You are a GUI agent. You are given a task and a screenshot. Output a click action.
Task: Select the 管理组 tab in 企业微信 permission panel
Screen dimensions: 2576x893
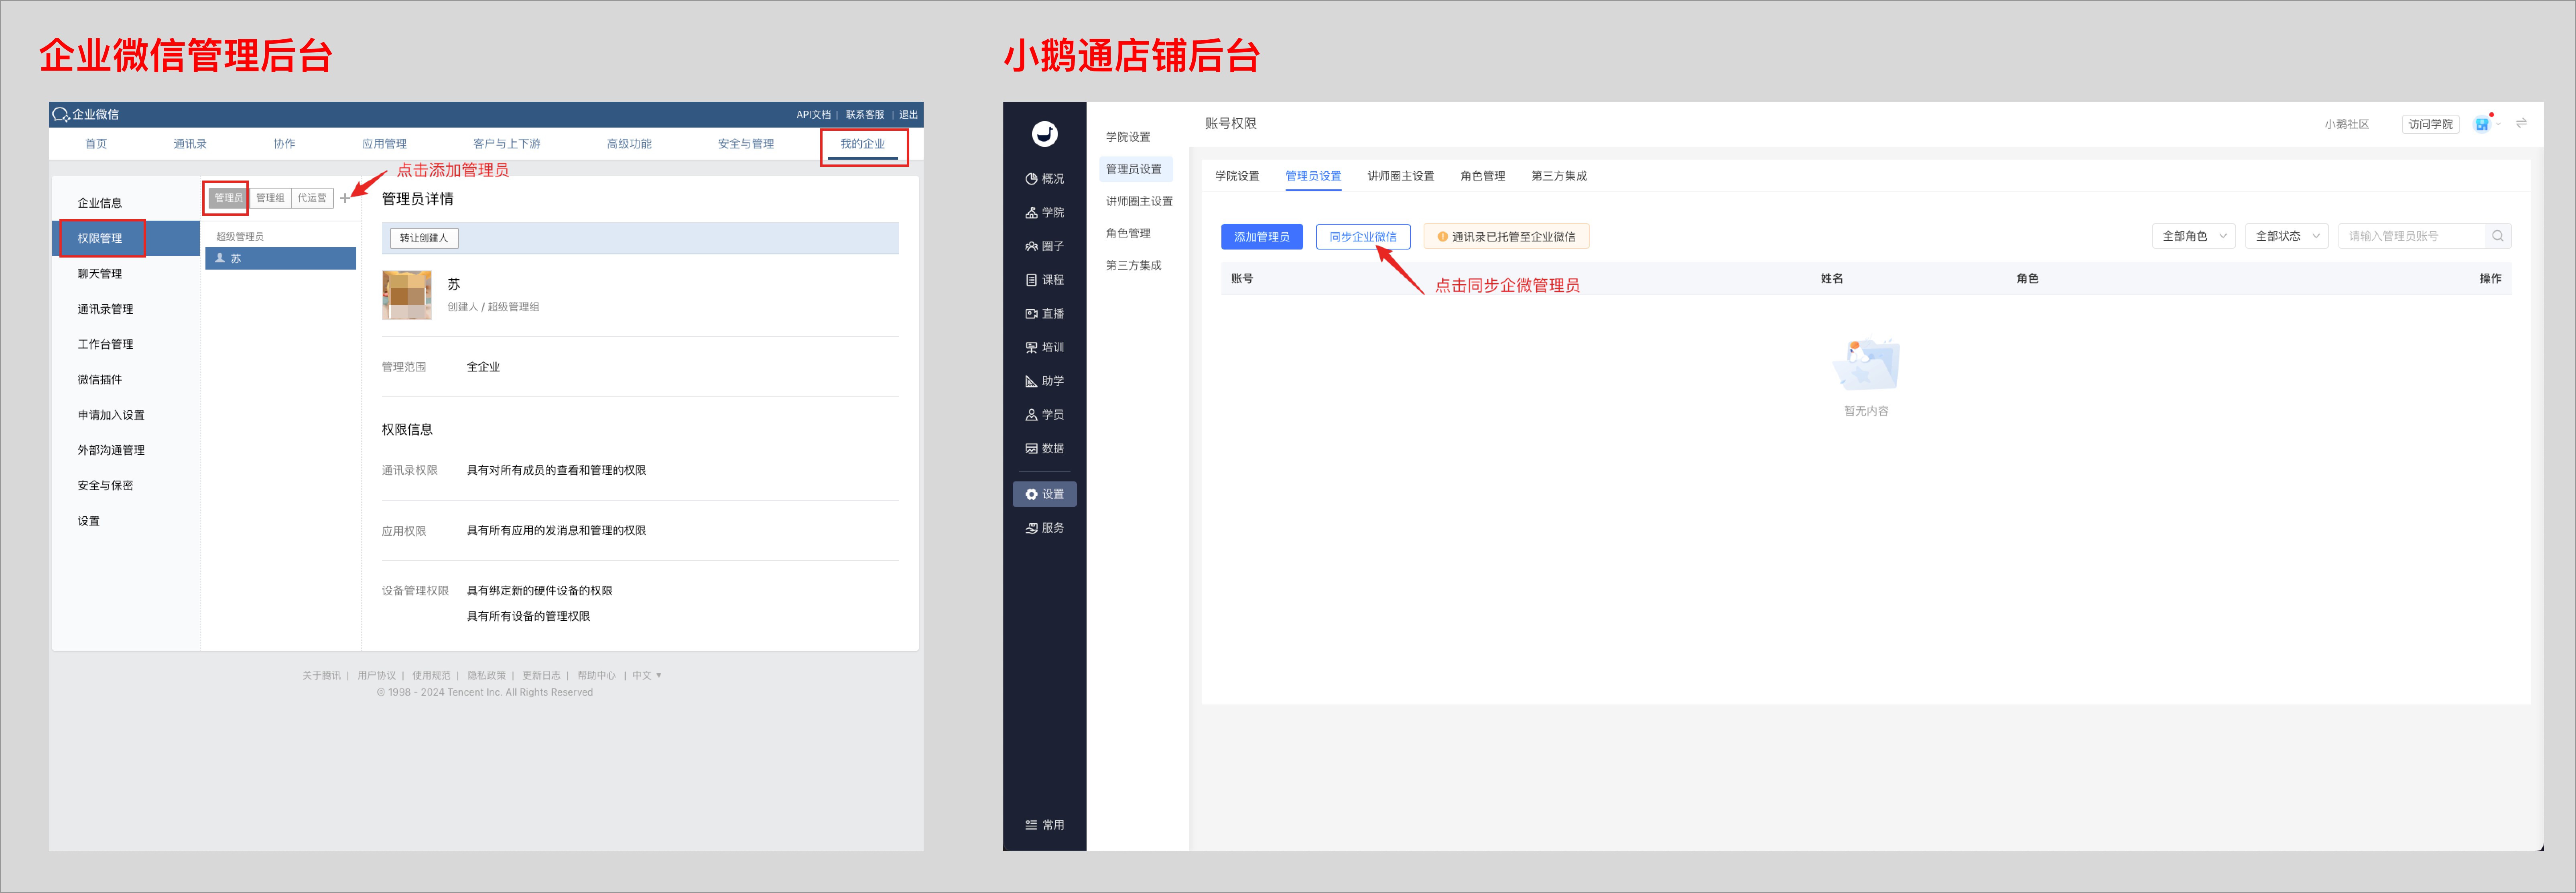pyautogui.click(x=270, y=198)
